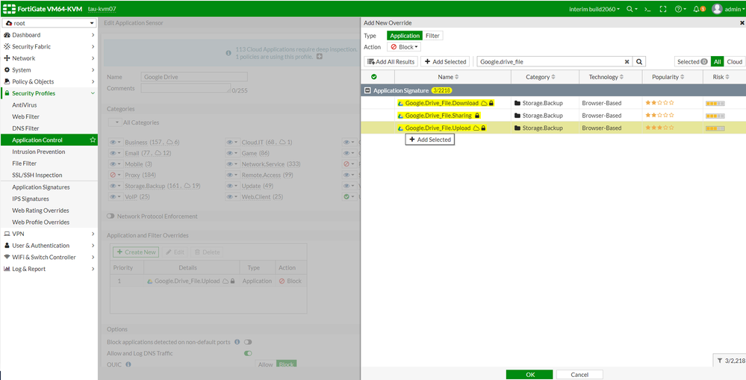Click the Name field containing Google Drive
Image resolution: width=746 pixels, height=380 pixels.
(194, 77)
